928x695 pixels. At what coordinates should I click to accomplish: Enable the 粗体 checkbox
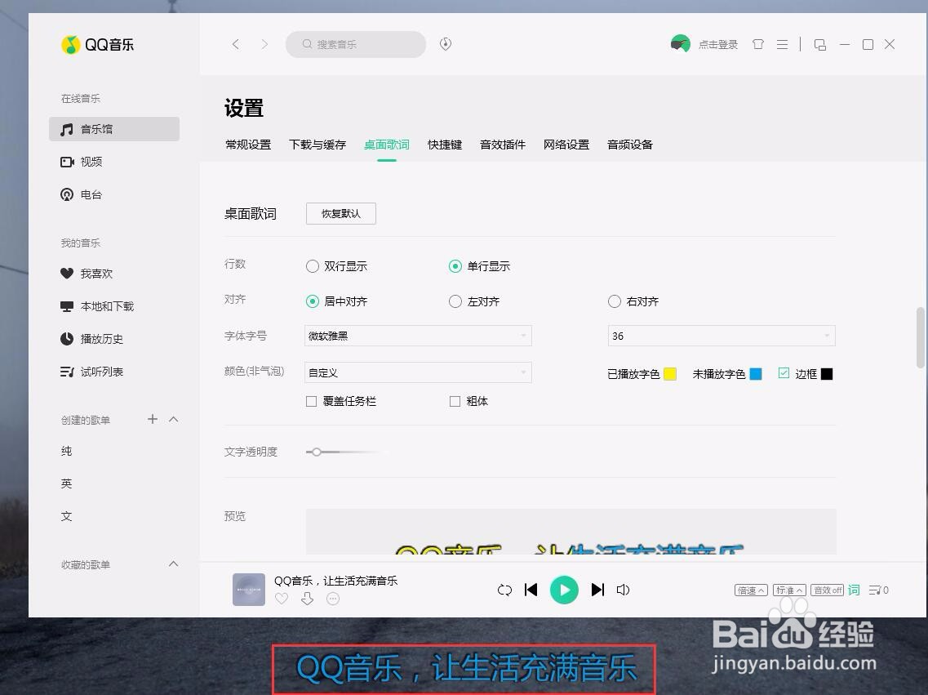455,401
